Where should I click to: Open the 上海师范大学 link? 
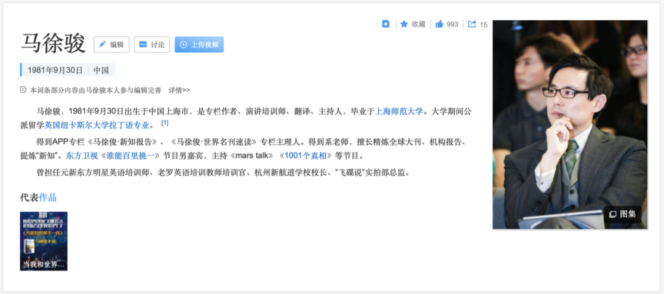399,112
